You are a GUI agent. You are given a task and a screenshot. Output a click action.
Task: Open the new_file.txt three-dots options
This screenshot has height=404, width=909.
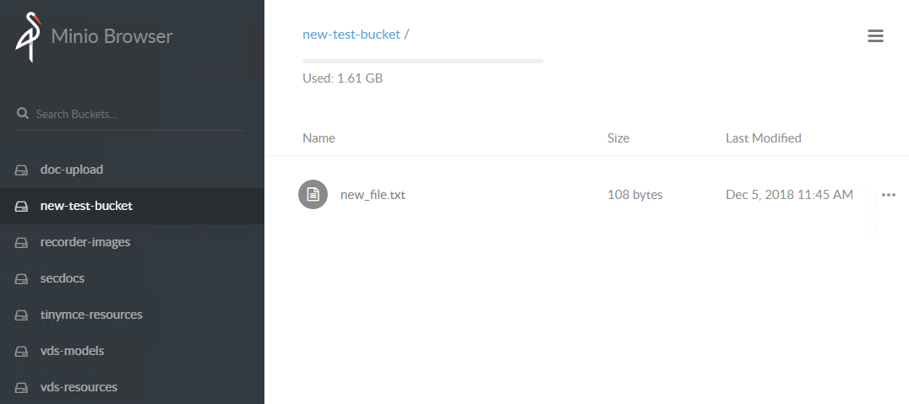point(889,195)
